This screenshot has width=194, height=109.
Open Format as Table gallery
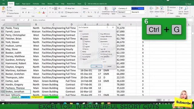click(x=114, y=11)
